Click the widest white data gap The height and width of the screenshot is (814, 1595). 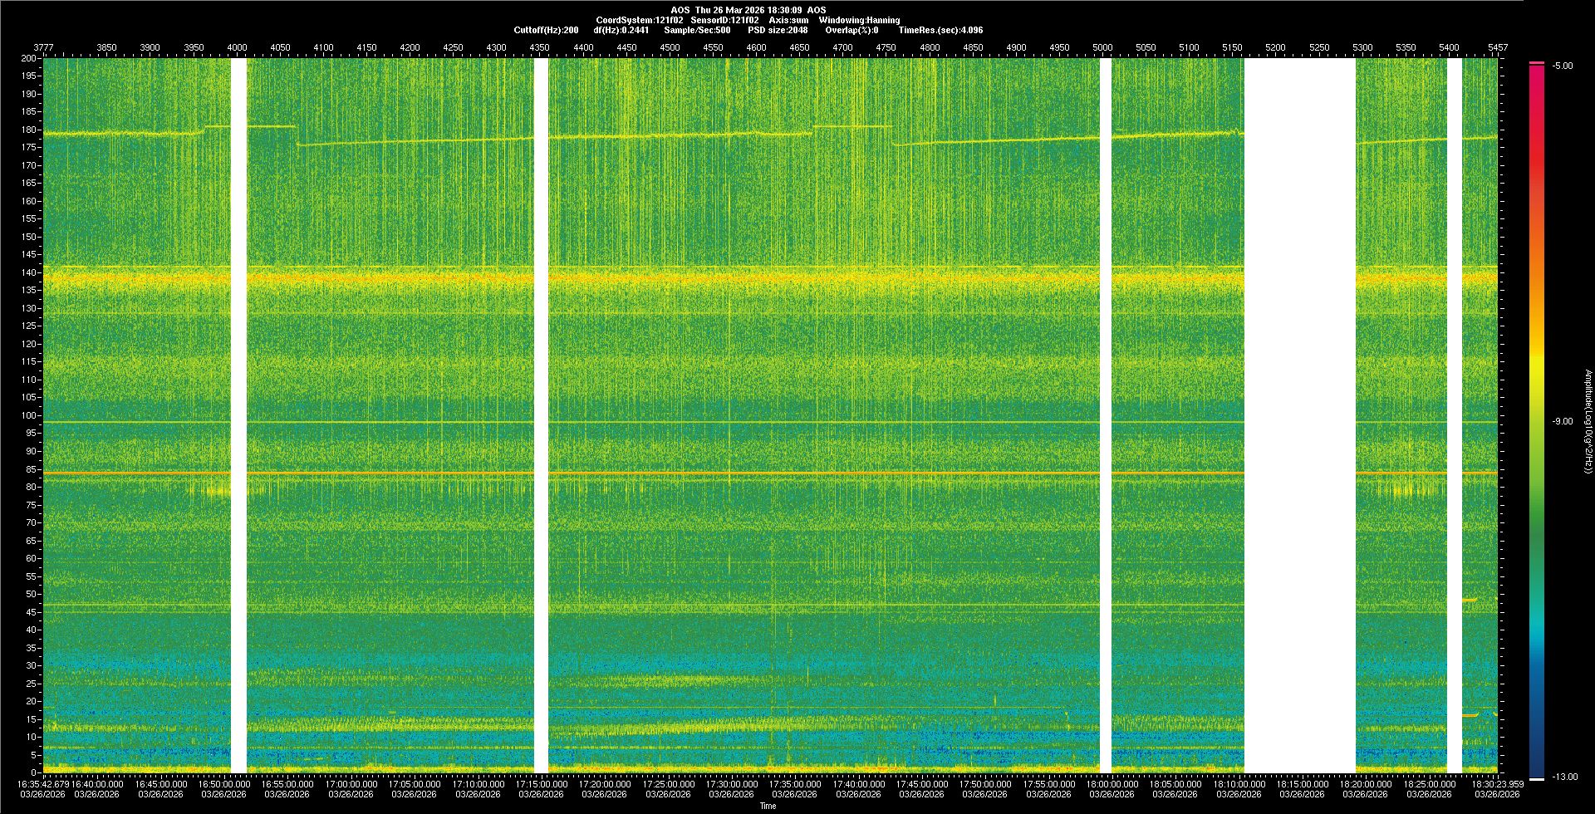[1299, 415]
